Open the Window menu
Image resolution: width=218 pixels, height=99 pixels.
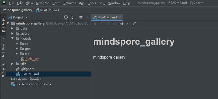point(114,3)
